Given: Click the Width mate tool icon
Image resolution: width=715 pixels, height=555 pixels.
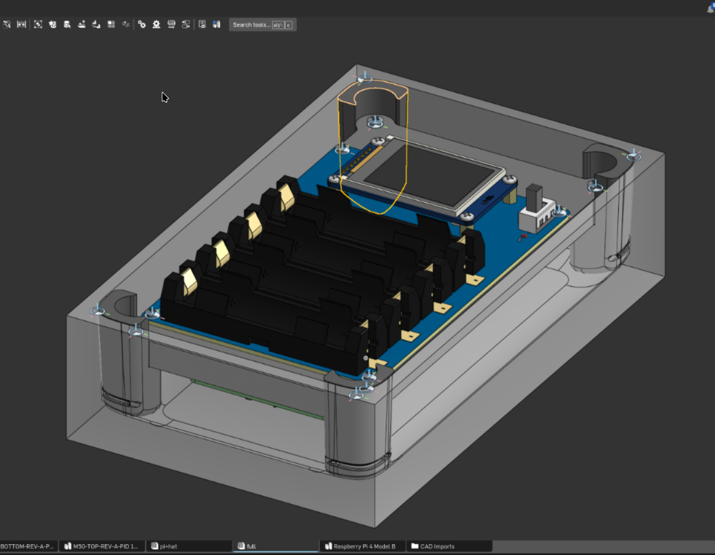Looking at the screenshot, I should tap(22, 25).
